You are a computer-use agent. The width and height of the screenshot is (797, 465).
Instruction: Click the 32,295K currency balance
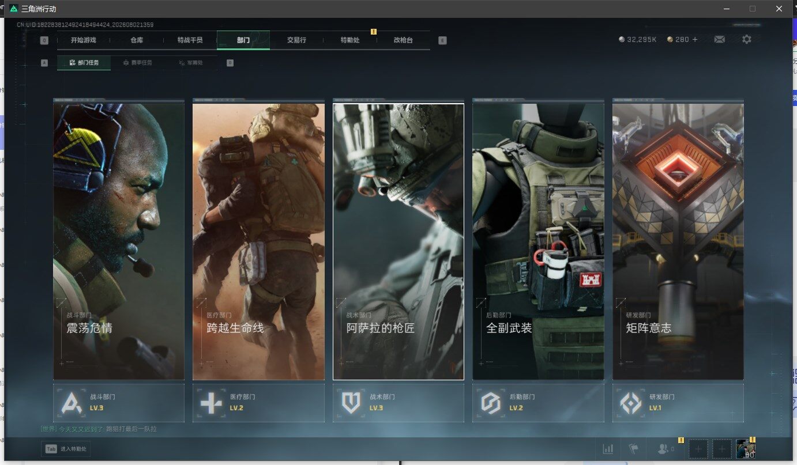point(642,40)
